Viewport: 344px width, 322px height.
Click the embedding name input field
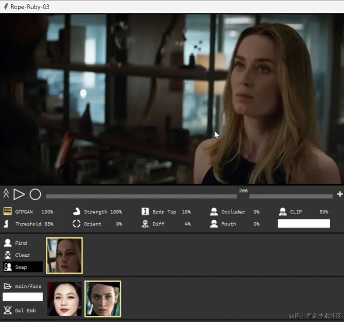click(x=23, y=297)
